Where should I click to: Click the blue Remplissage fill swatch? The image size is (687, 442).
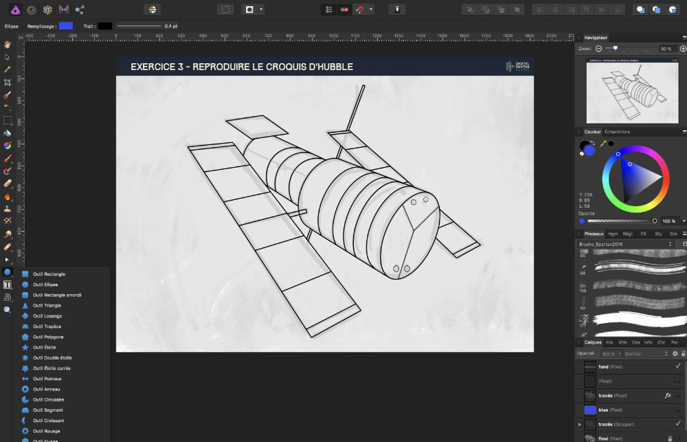[x=65, y=25]
